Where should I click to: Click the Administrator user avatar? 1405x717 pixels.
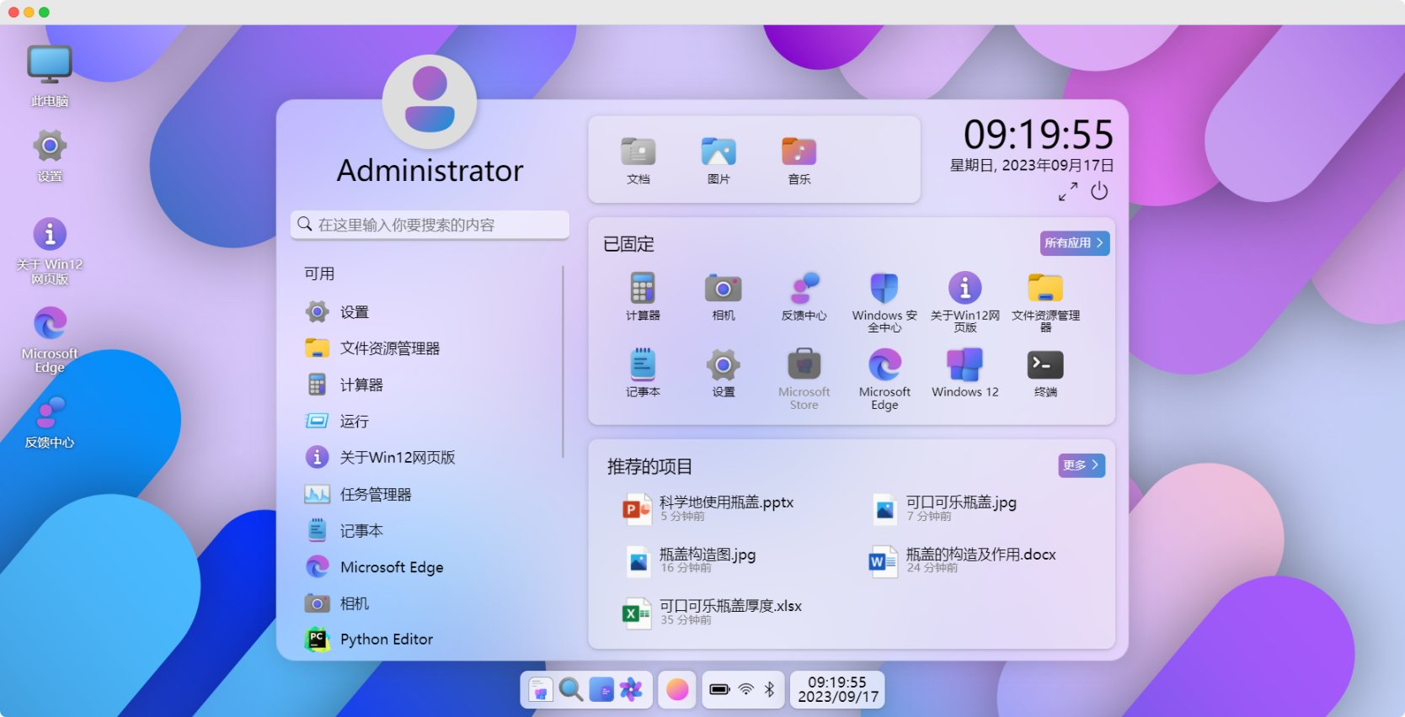click(x=430, y=102)
